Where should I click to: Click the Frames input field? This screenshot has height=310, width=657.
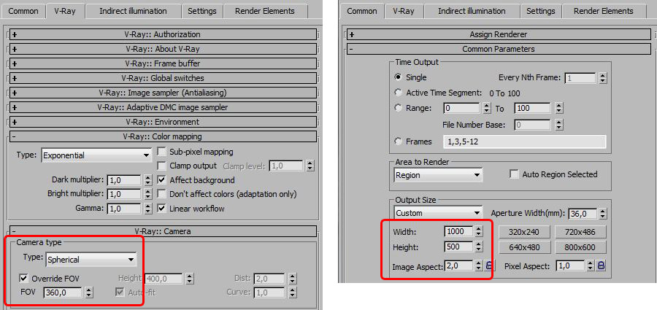coord(524,142)
